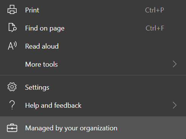Click the printer icon
Image resolution: width=186 pixels, height=139 pixels.
click(x=12, y=9)
